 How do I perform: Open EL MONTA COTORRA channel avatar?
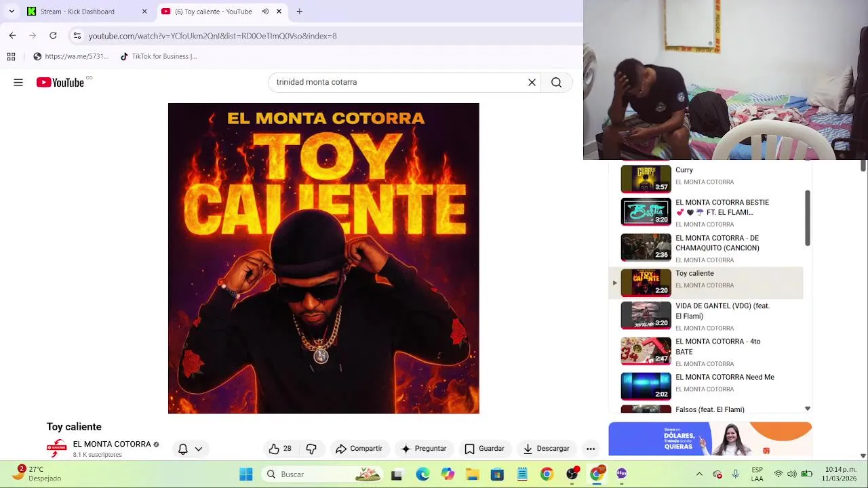pyautogui.click(x=56, y=449)
